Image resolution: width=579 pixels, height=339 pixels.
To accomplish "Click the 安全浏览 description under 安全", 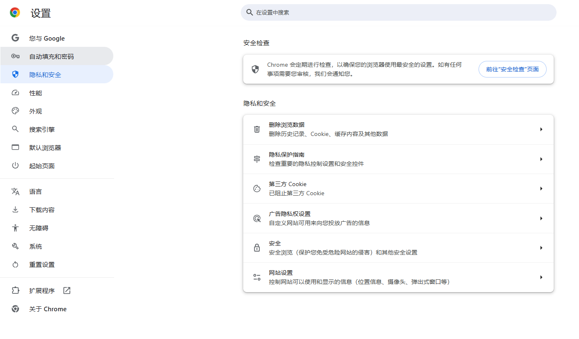I will [x=343, y=252].
